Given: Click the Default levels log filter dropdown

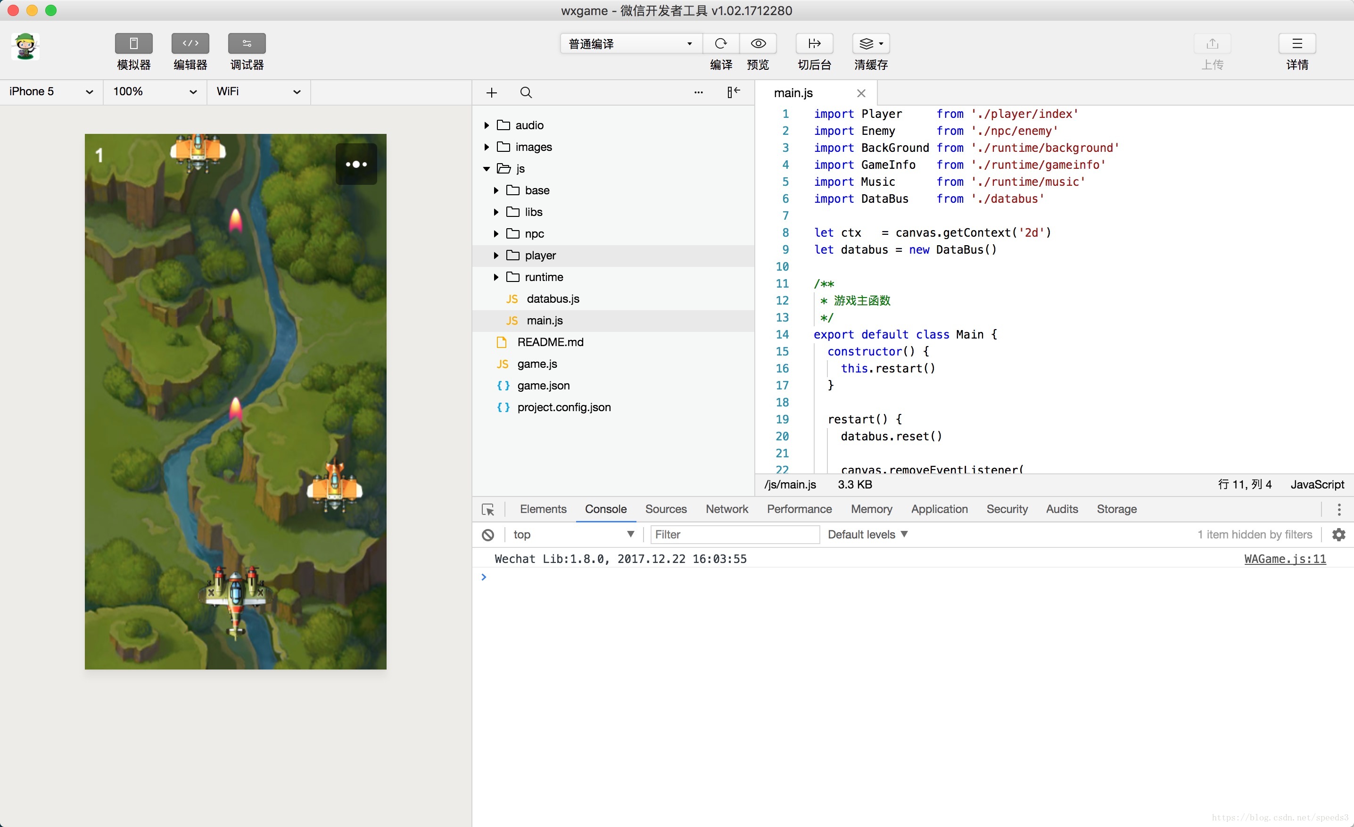Looking at the screenshot, I should coord(868,534).
